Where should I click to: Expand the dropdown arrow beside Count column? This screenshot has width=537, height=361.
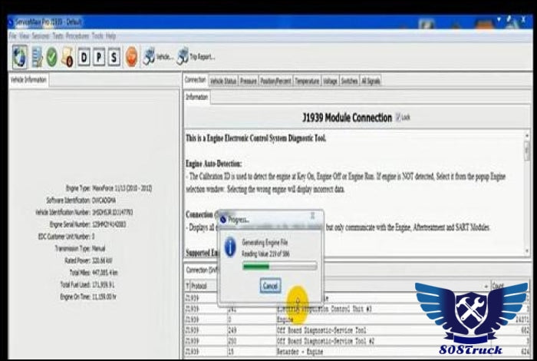486,286
